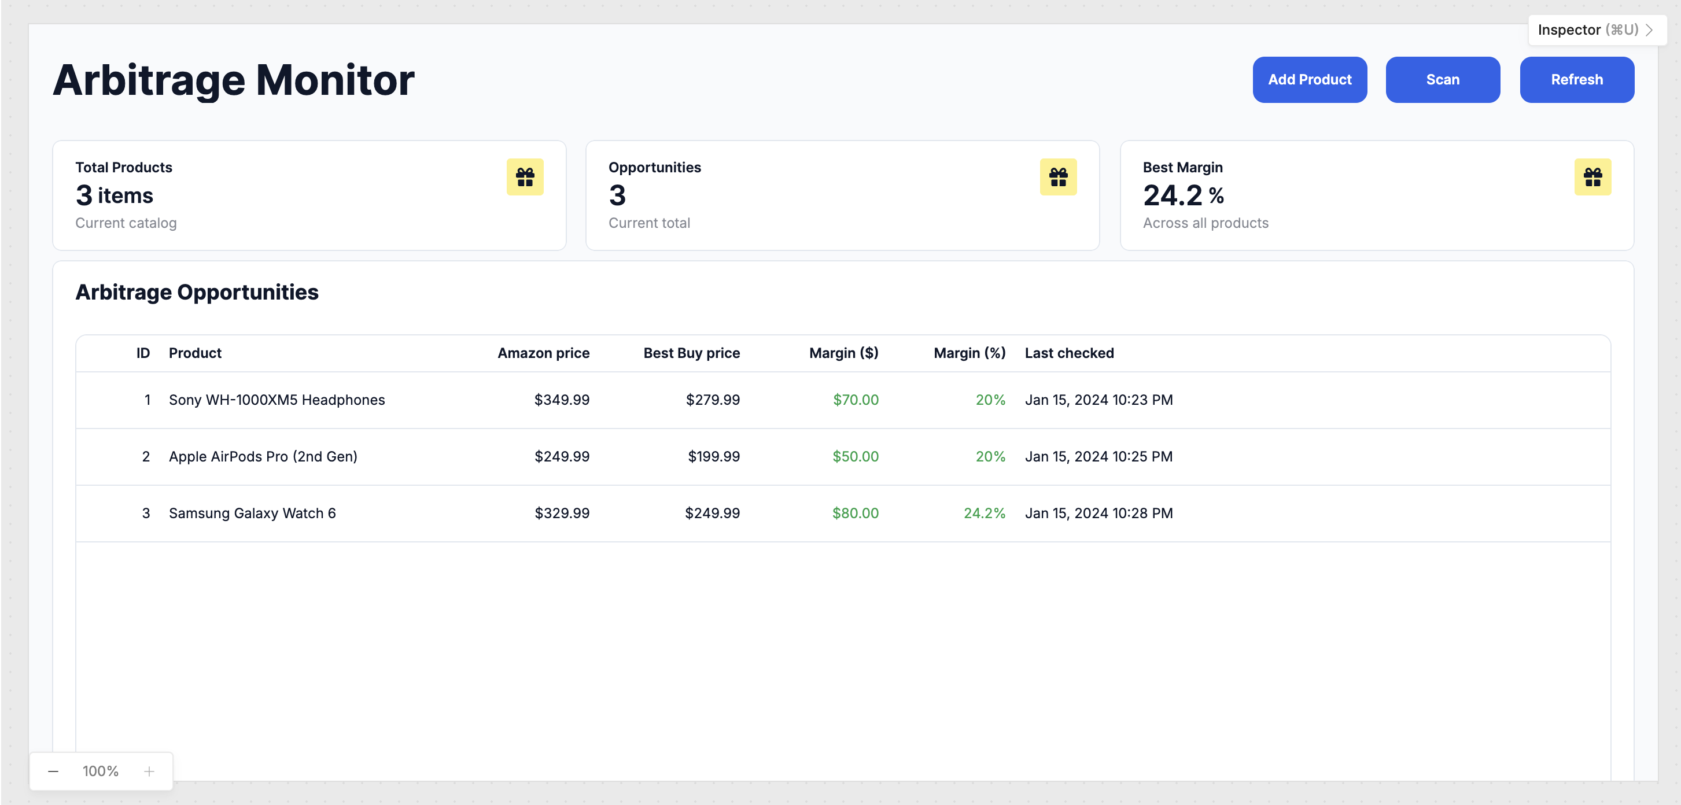Screen dimensions: 1681x805
Task: Click the Add Product button
Action: pyautogui.click(x=1309, y=80)
